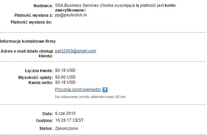
Task: Click the blurred recipient address field
Action: [98, 23]
